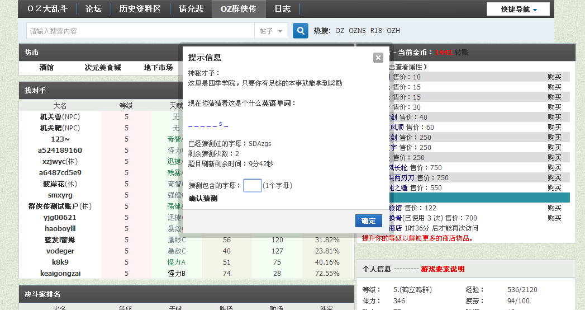This screenshot has height=310, width=585.
Task: Open the 游戏要素说明 link
Action: (x=443, y=269)
